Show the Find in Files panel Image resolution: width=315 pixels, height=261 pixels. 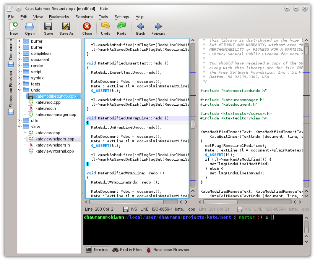pyautogui.click(x=127, y=250)
